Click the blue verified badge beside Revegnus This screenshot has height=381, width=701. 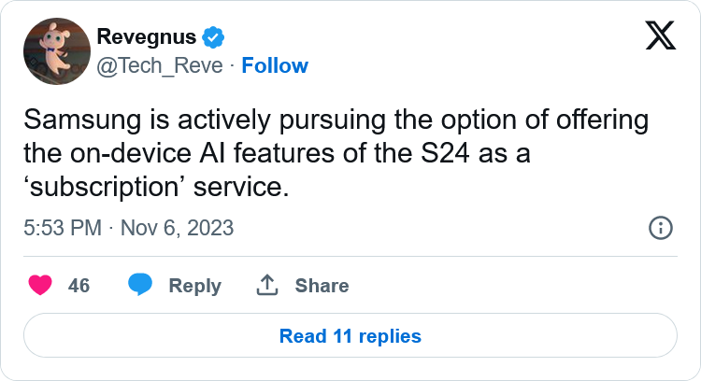click(x=213, y=37)
